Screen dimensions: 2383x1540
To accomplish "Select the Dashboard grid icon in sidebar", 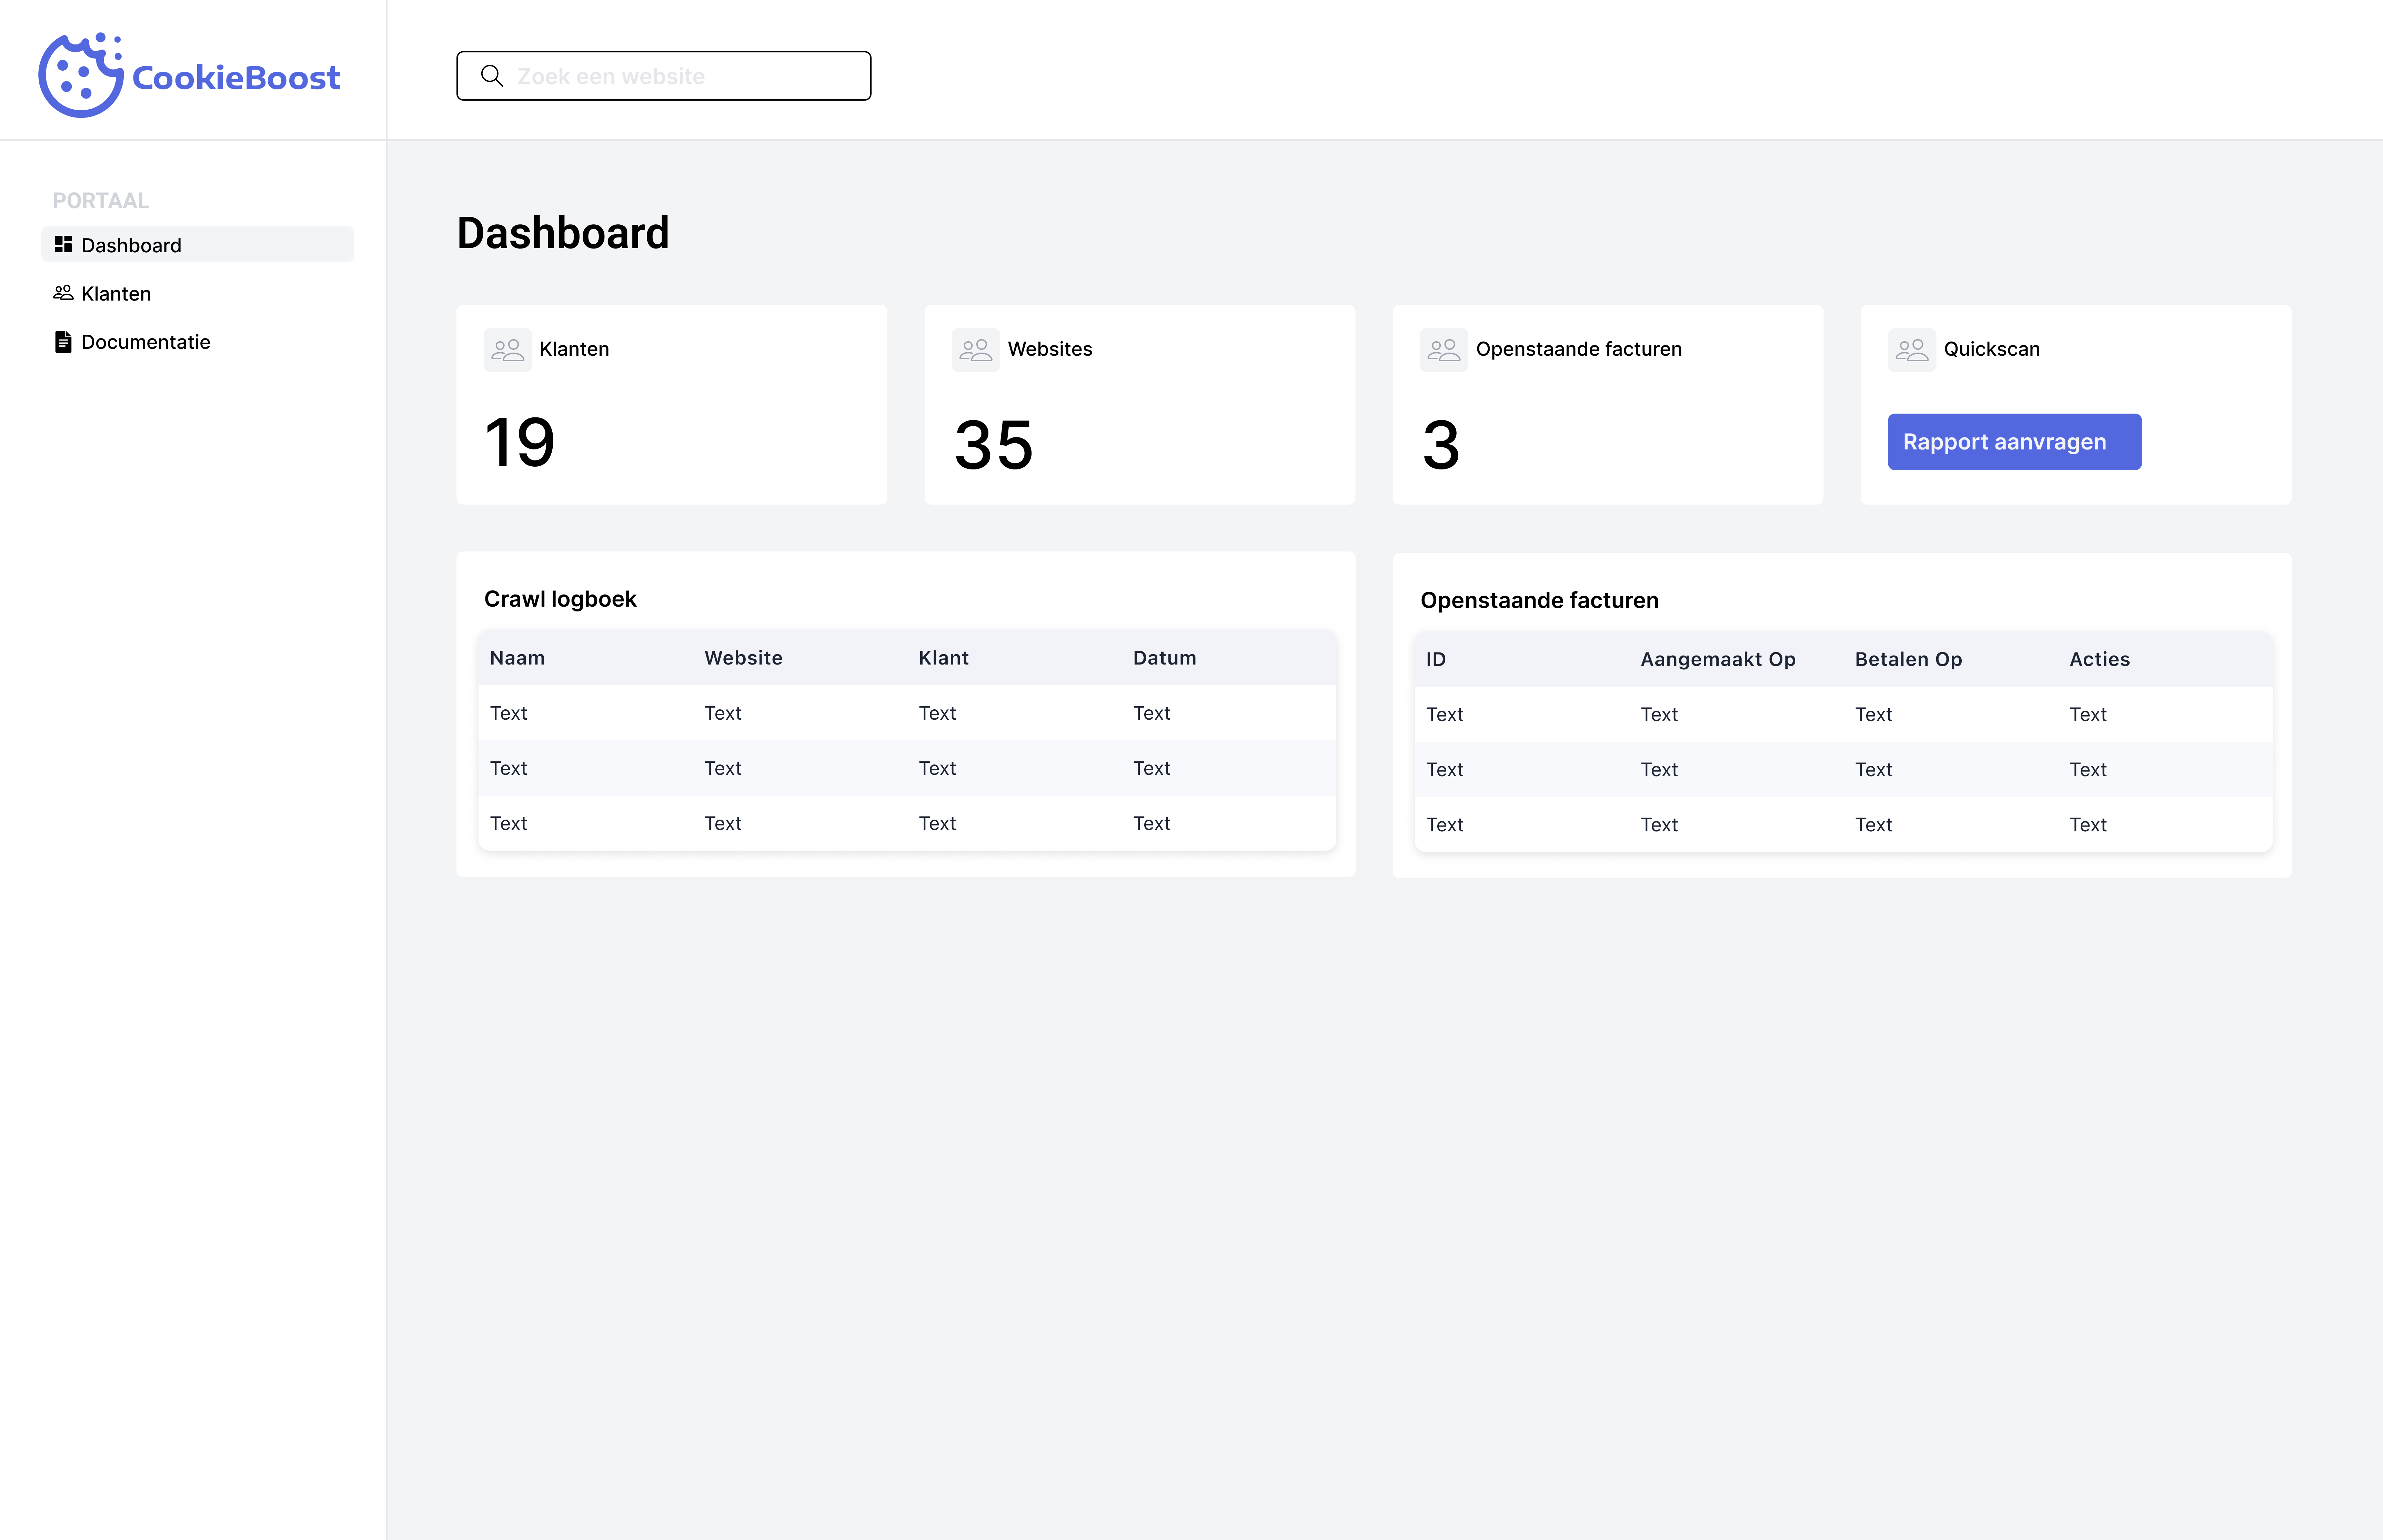I will [x=63, y=244].
